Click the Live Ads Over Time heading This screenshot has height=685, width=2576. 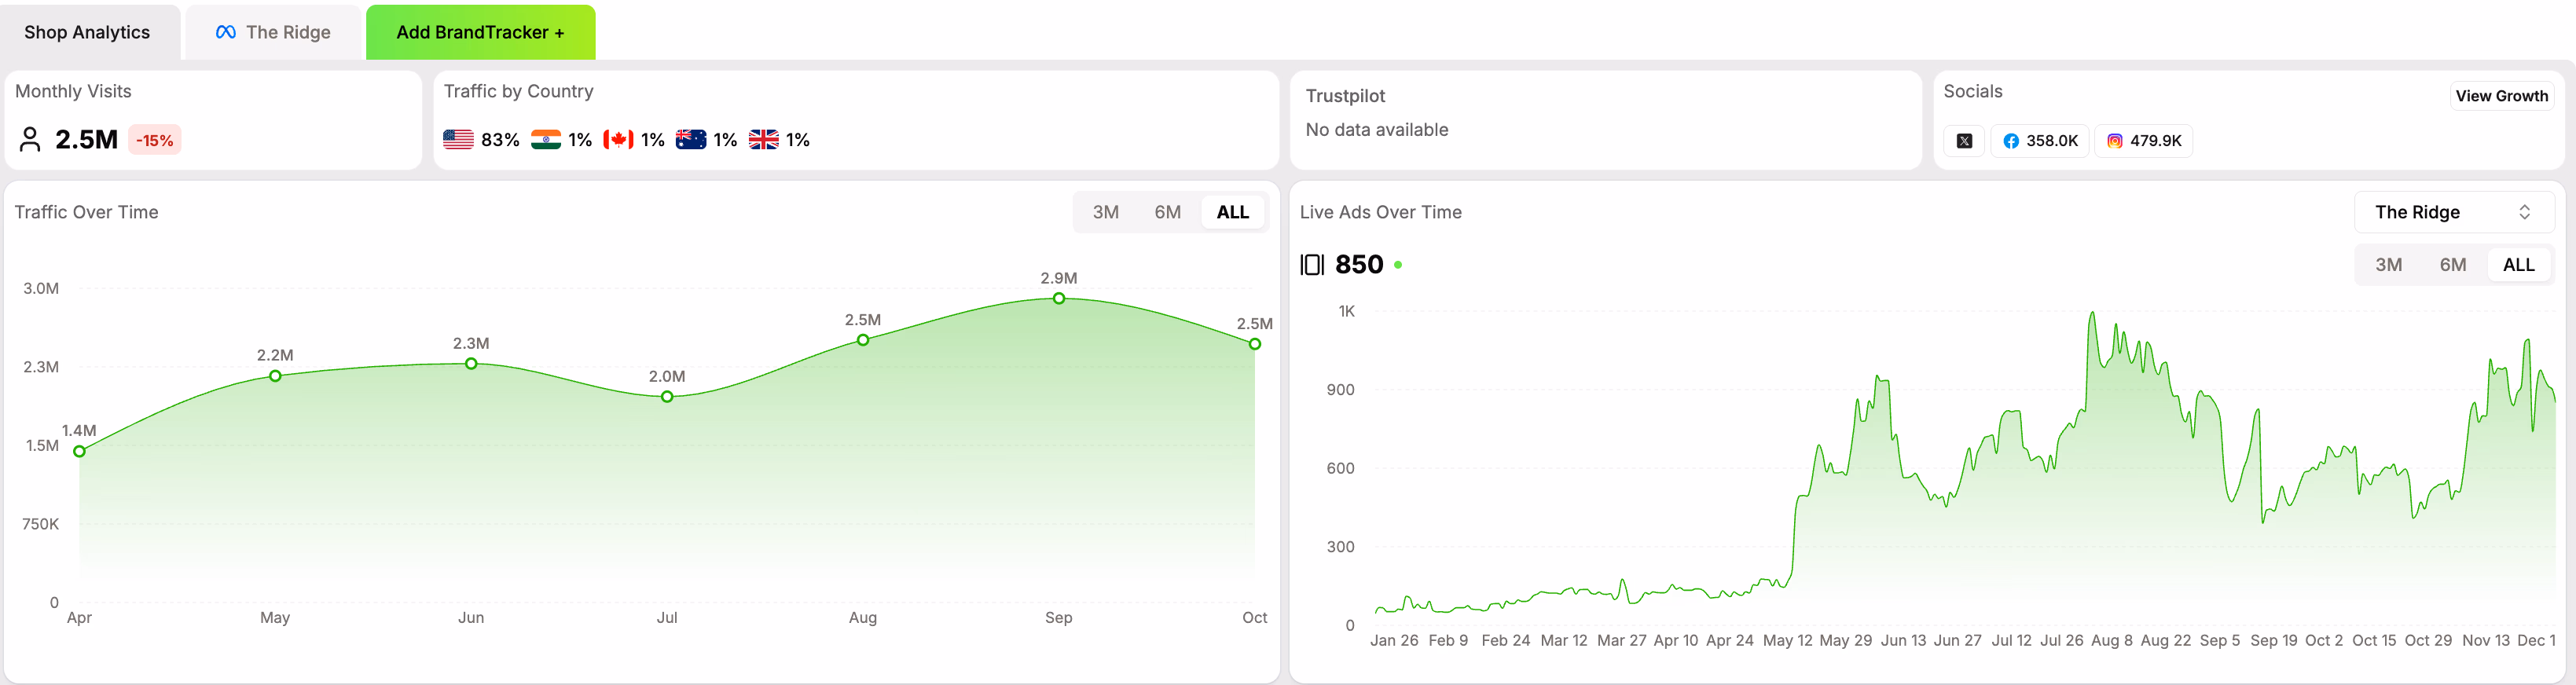(x=1380, y=212)
